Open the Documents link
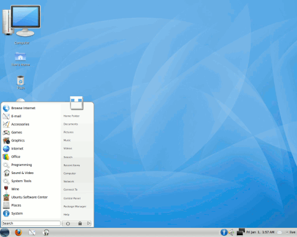The height and width of the screenshot is (237, 297). coord(71,124)
